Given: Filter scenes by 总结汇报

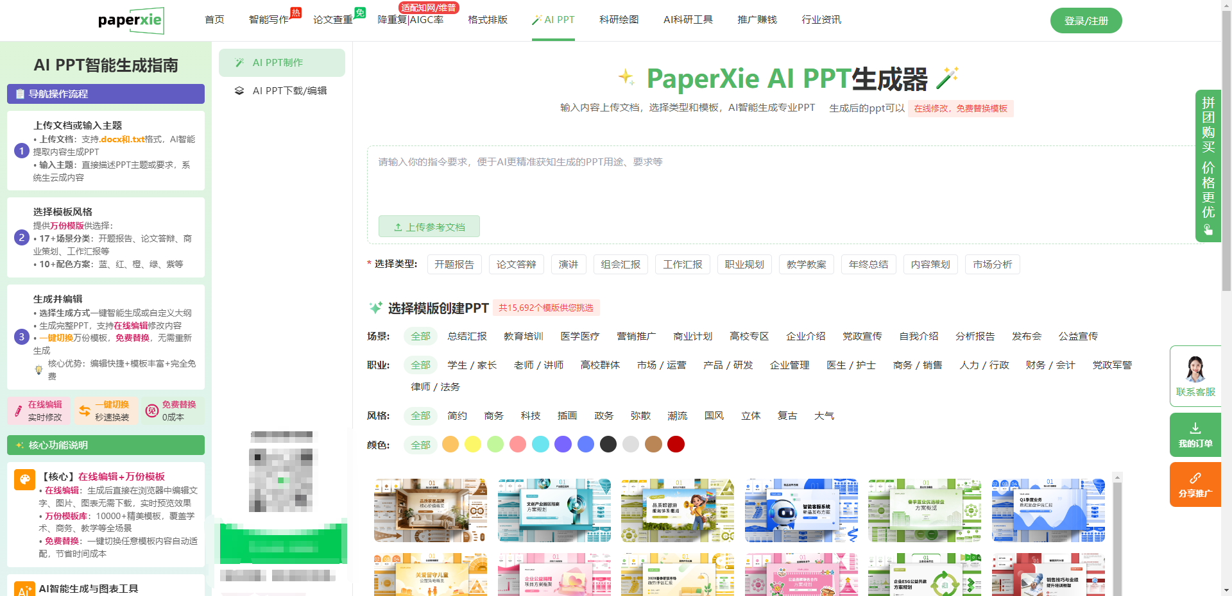Looking at the screenshot, I should [467, 336].
